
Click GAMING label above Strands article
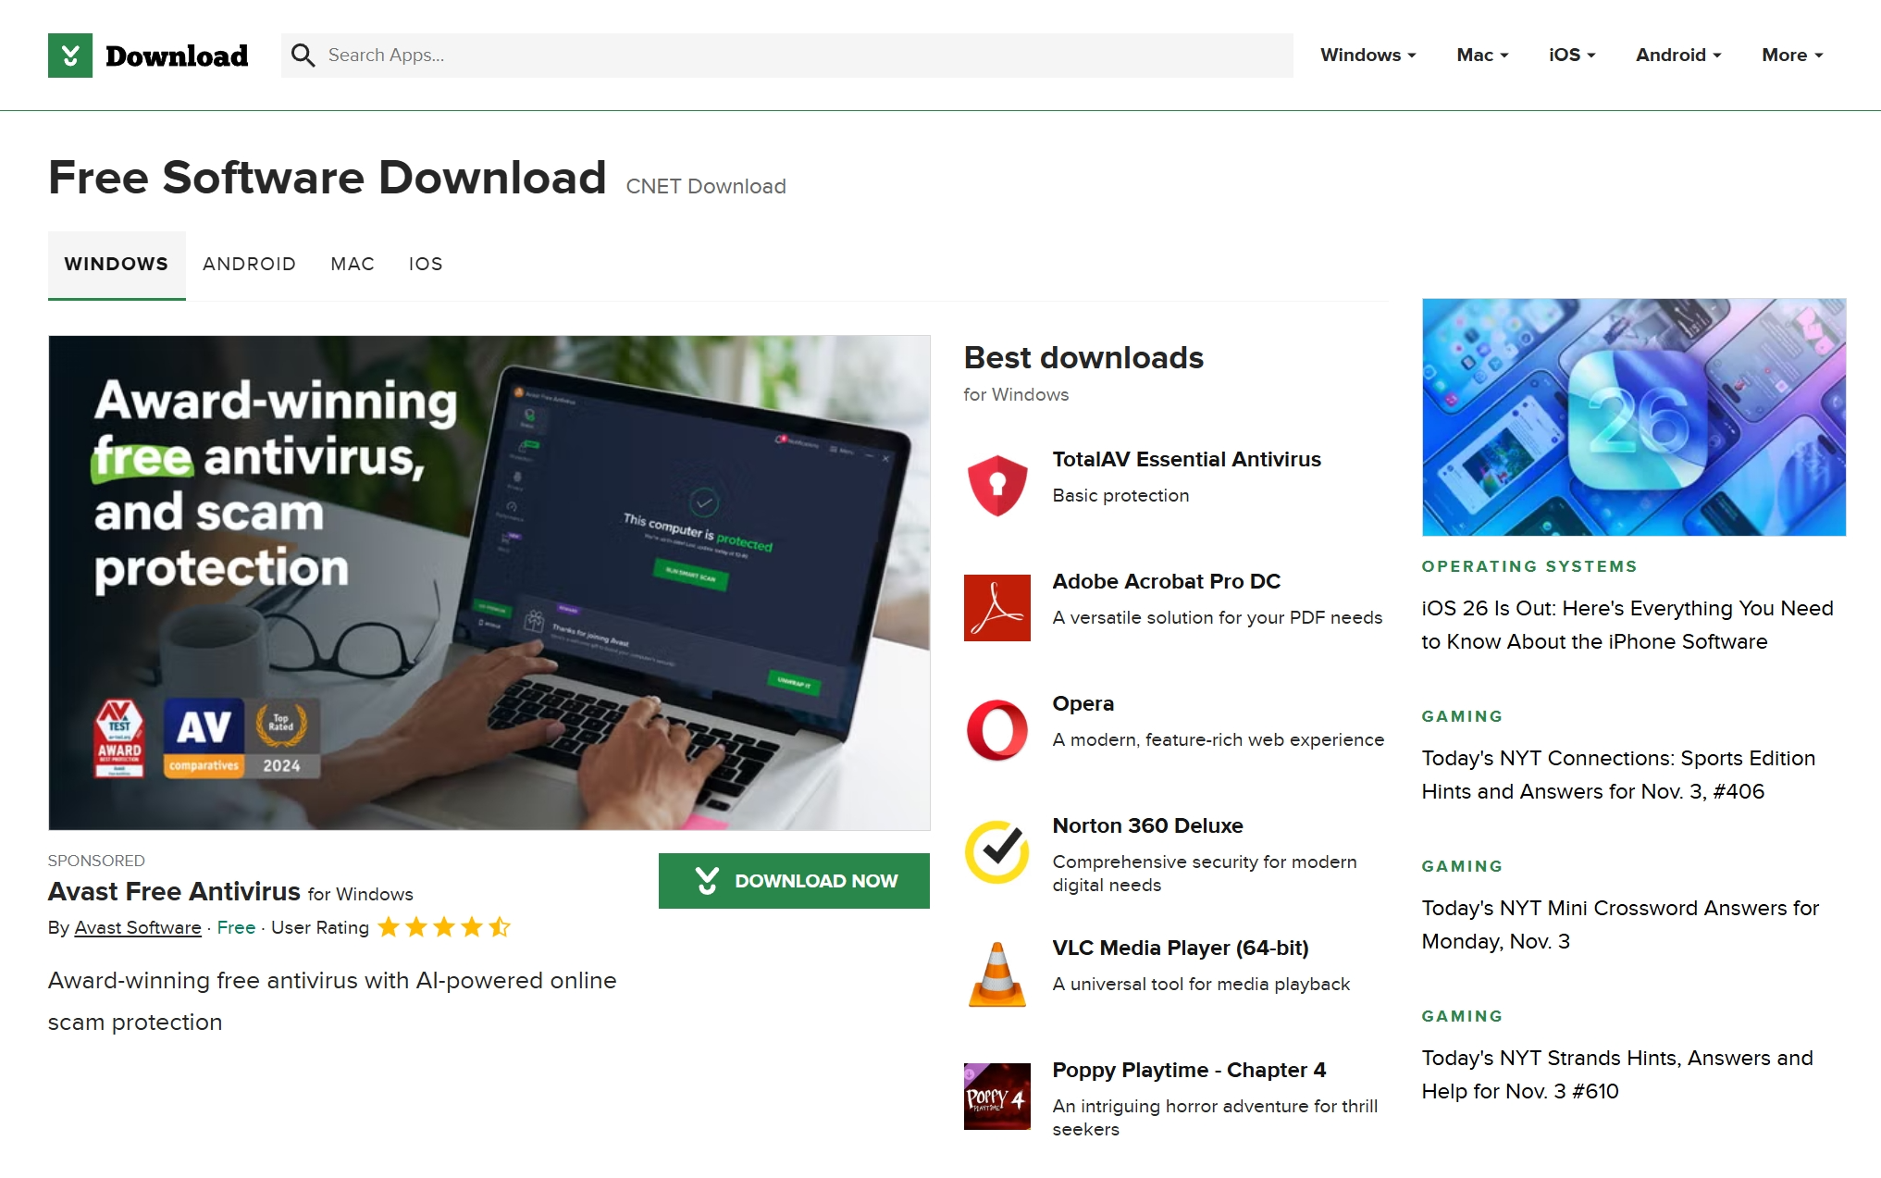click(x=1462, y=1016)
